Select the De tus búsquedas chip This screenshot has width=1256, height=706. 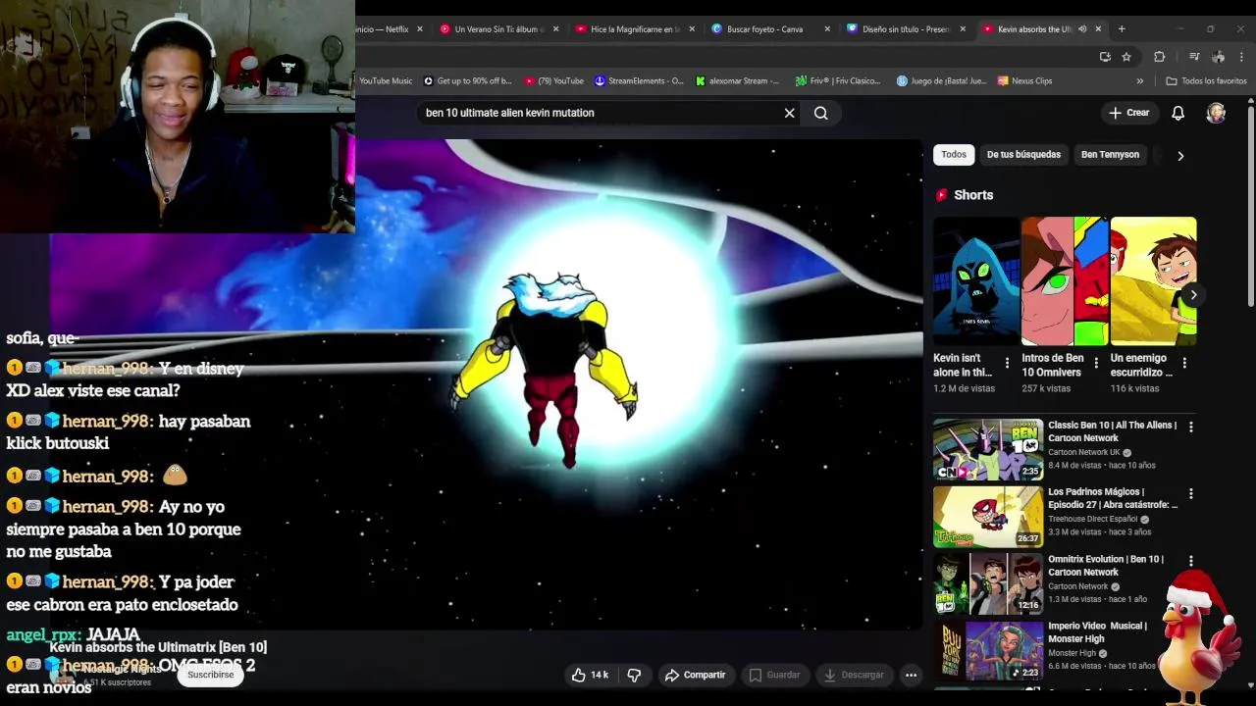[x=1023, y=154]
